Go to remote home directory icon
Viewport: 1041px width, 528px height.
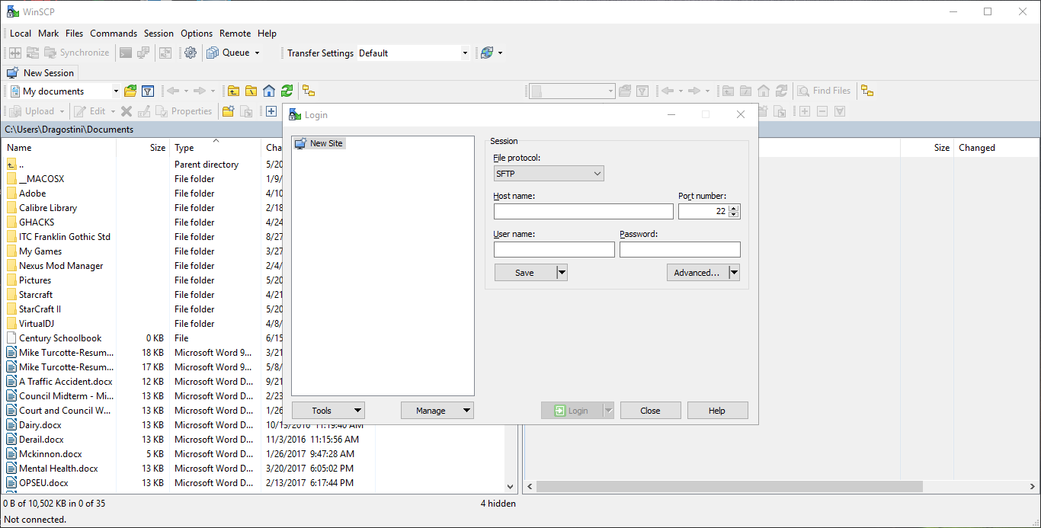pyautogui.click(x=764, y=91)
